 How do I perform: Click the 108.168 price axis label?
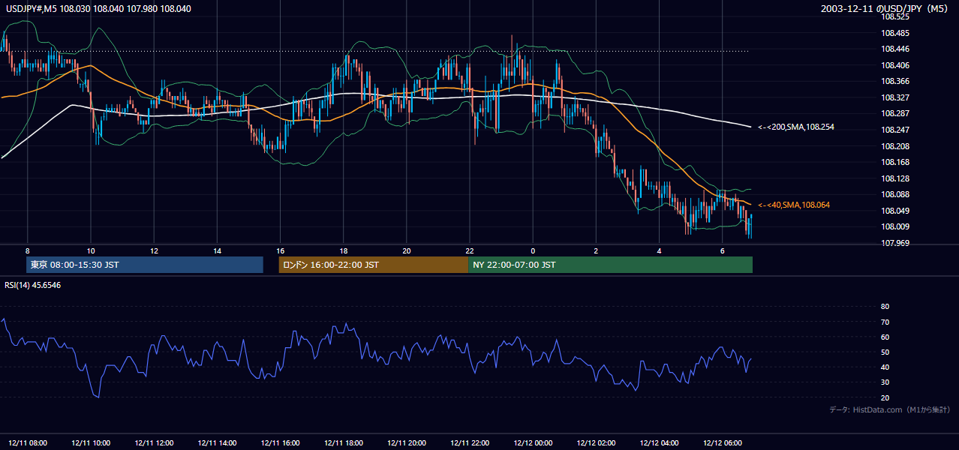coord(894,162)
